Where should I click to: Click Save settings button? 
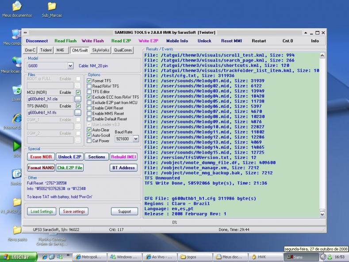coord(74,212)
